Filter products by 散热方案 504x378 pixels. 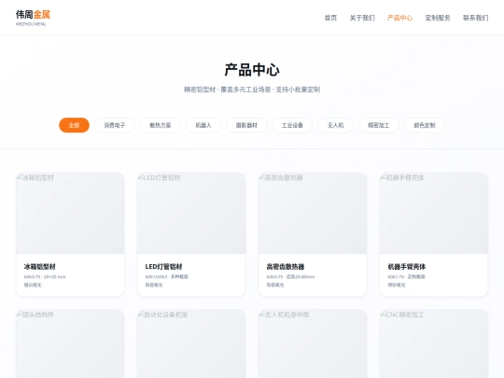(x=161, y=125)
